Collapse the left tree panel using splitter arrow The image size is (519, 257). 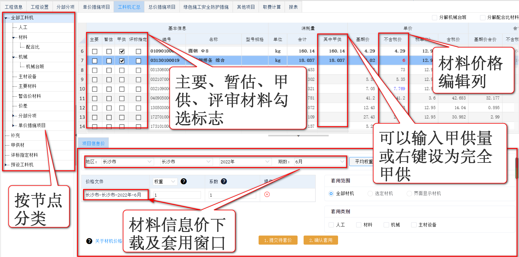click(76, 135)
